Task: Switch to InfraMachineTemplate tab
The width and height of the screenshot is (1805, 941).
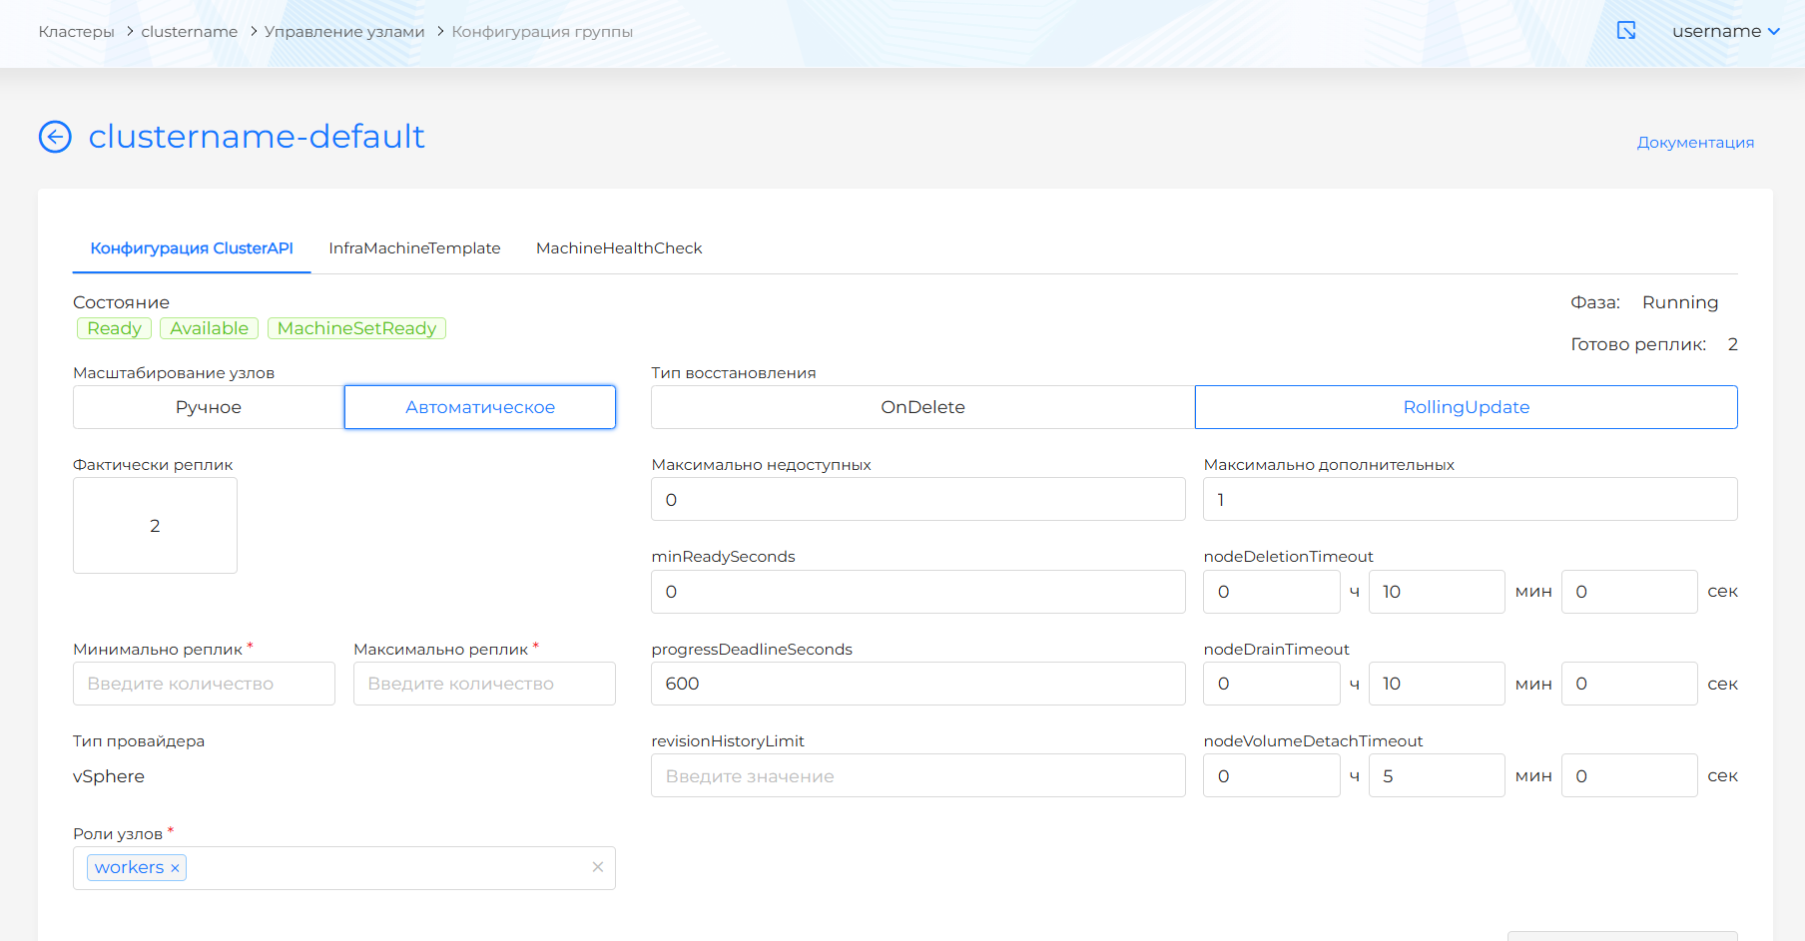Action: (414, 248)
